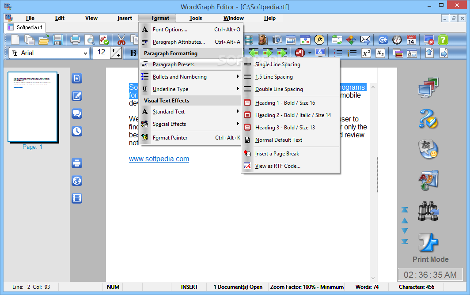470x295 pixels.
Task: Click the ampersand monitor icon
Action: pos(320,53)
